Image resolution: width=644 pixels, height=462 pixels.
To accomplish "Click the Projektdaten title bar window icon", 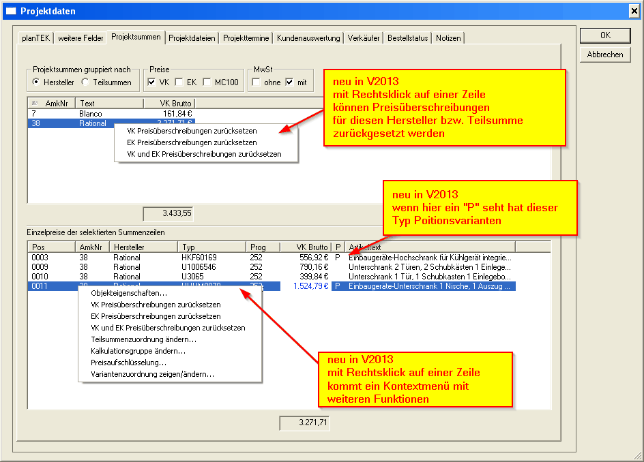I will pyautogui.click(x=10, y=11).
